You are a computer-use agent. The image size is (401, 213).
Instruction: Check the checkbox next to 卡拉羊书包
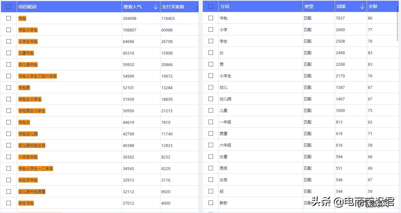(9, 180)
